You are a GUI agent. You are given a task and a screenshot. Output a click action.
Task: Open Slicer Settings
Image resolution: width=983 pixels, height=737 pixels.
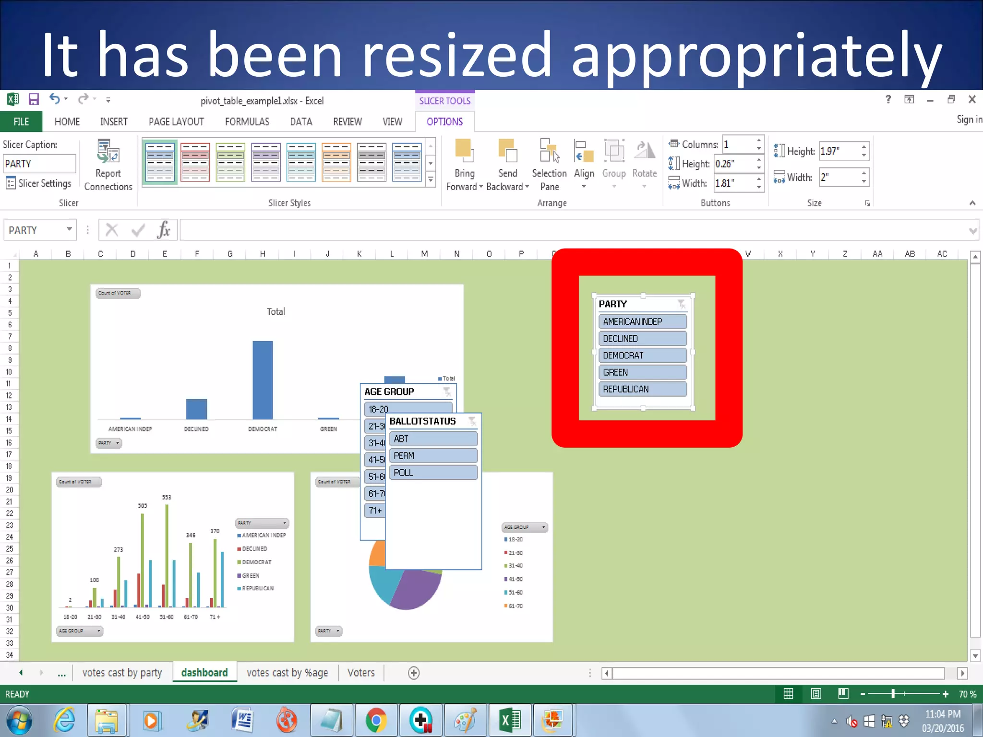click(38, 183)
